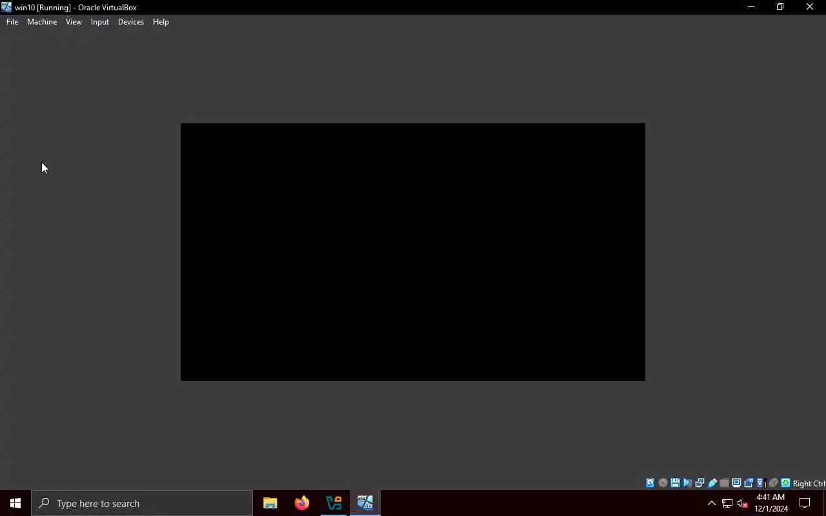Click the recording status indicator icon
The width and height of the screenshot is (826, 516).
(749, 483)
